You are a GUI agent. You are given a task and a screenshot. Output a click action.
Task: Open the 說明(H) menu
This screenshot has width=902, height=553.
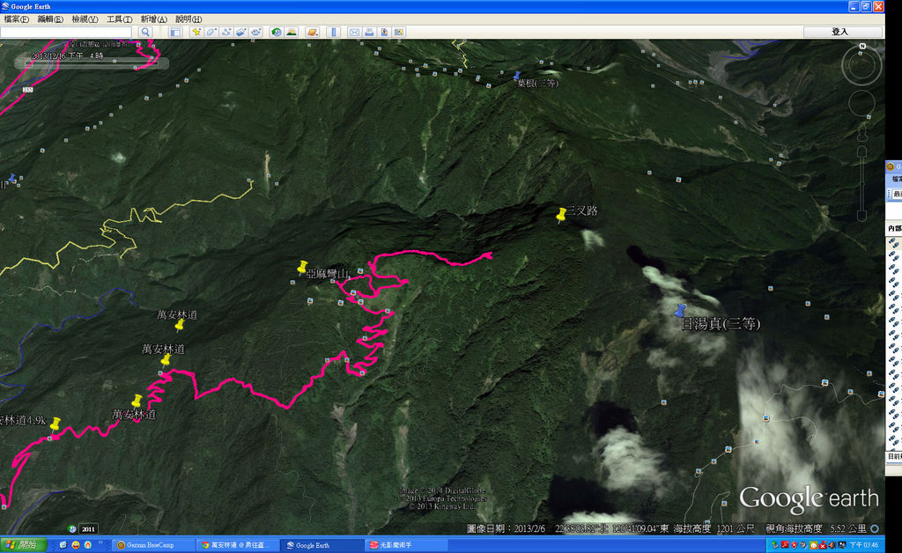click(189, 19)
